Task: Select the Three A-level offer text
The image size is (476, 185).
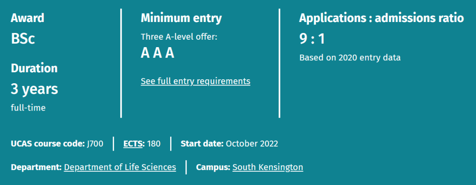Action: click(179, 37)
